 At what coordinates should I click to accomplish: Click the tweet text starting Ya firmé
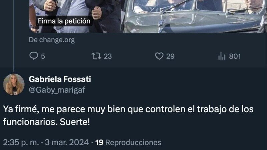pos(128,115)
